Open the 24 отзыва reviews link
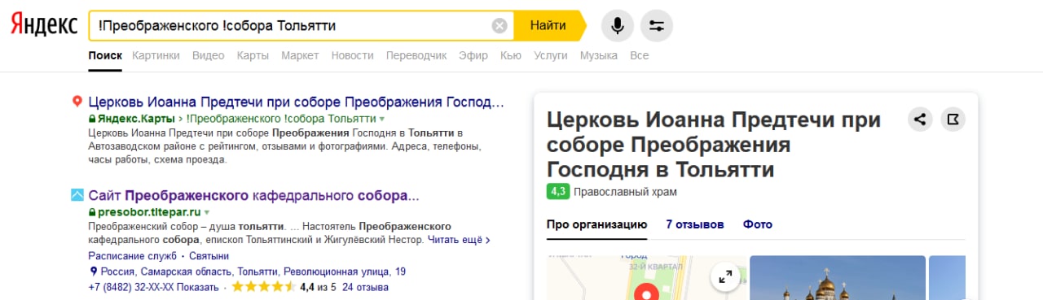 (x=365, y=287)
